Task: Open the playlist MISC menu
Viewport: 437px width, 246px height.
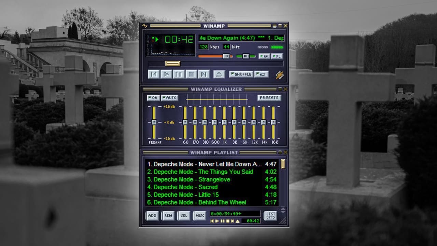Action: point(199,216)
